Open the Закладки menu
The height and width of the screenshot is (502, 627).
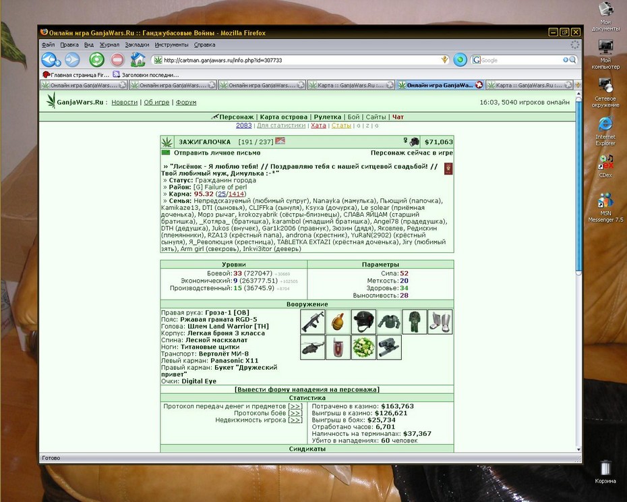pos(137,45)
